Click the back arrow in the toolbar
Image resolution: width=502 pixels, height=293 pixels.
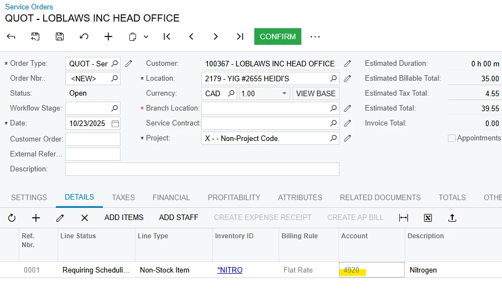[11, 36]
